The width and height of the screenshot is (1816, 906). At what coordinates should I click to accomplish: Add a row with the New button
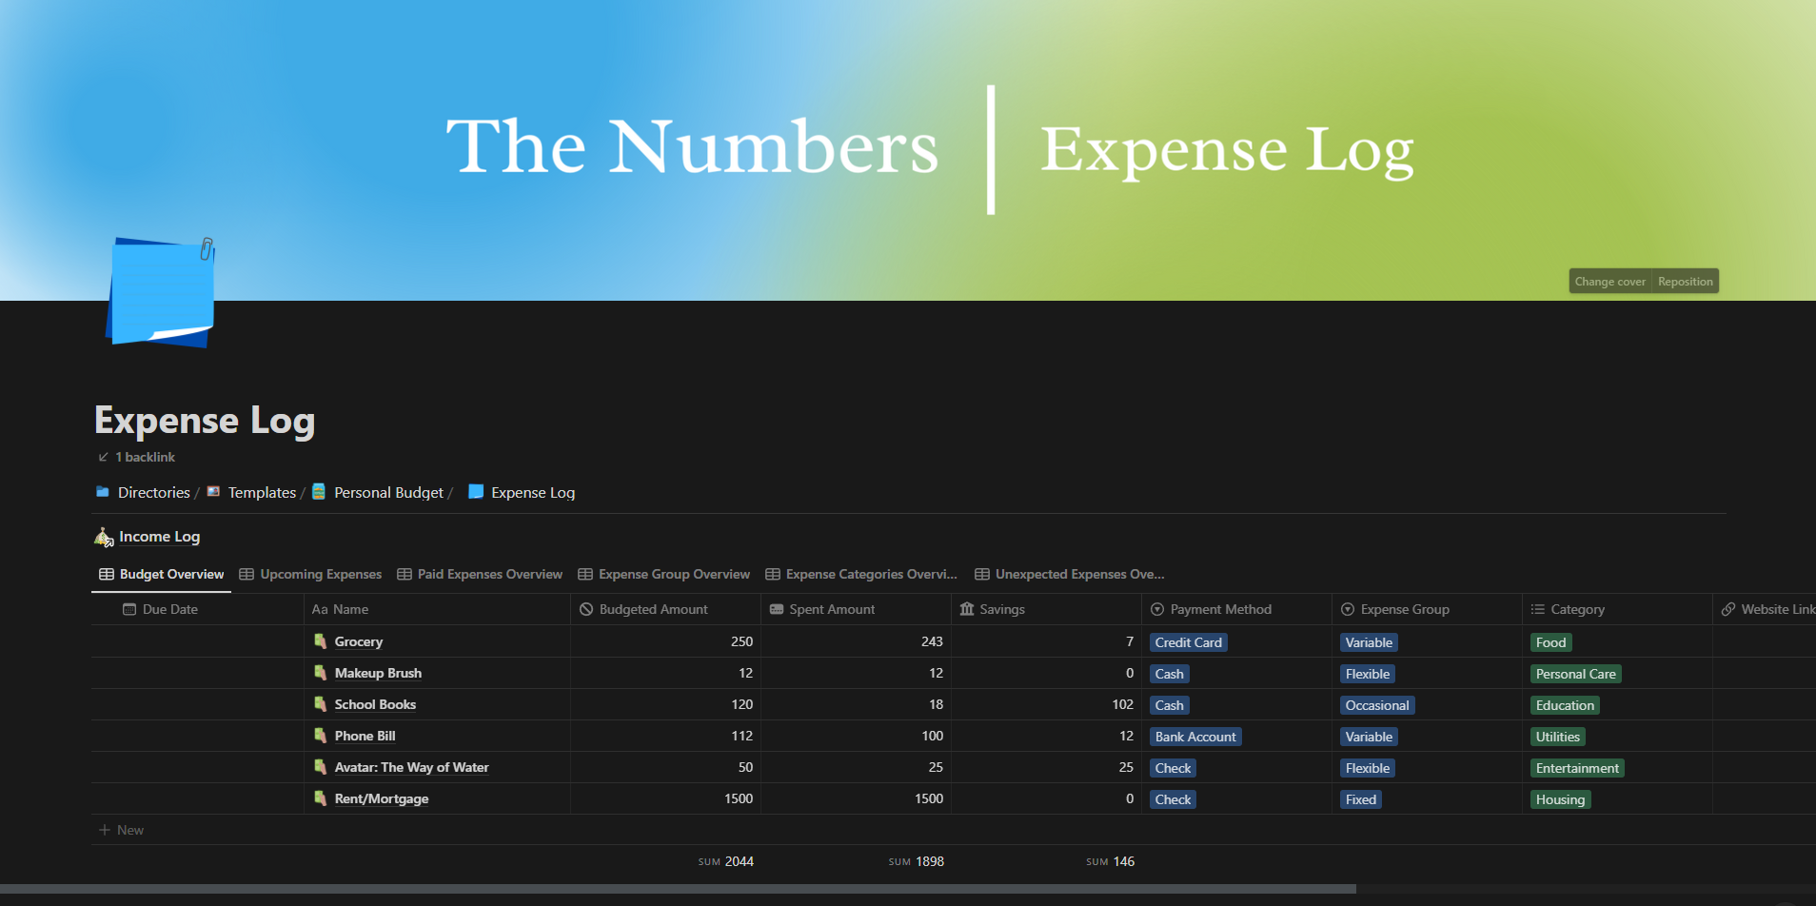point(121,829)
